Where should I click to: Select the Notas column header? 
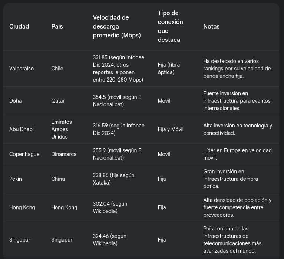tap(211, 26)
